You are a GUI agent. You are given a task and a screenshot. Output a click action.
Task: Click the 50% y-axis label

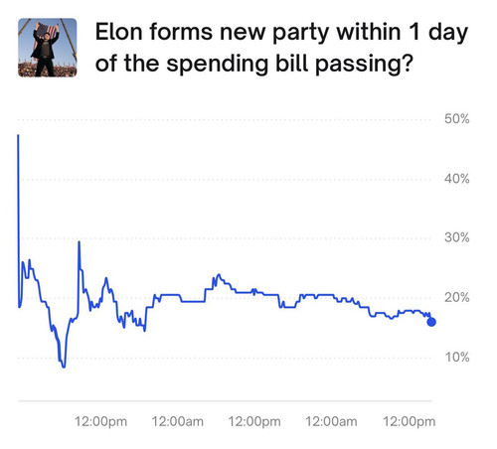point(457,119)
